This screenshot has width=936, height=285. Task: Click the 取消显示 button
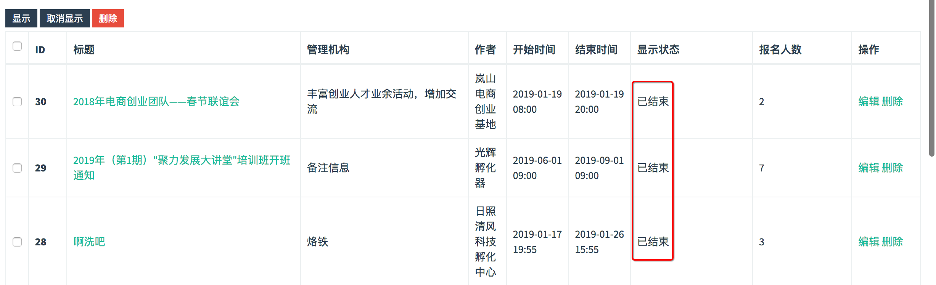click(x=64, y=18)
